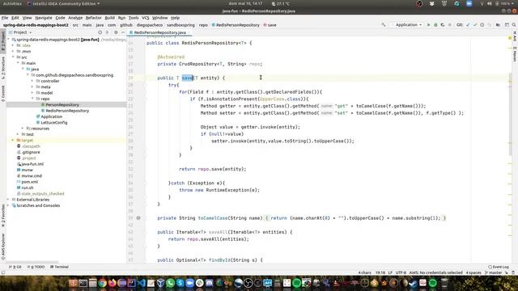Screen dimensions: 518x291
Task: Hide the Project panel with minimize dash
Action: pyautogui.click(x=122, y=32)
